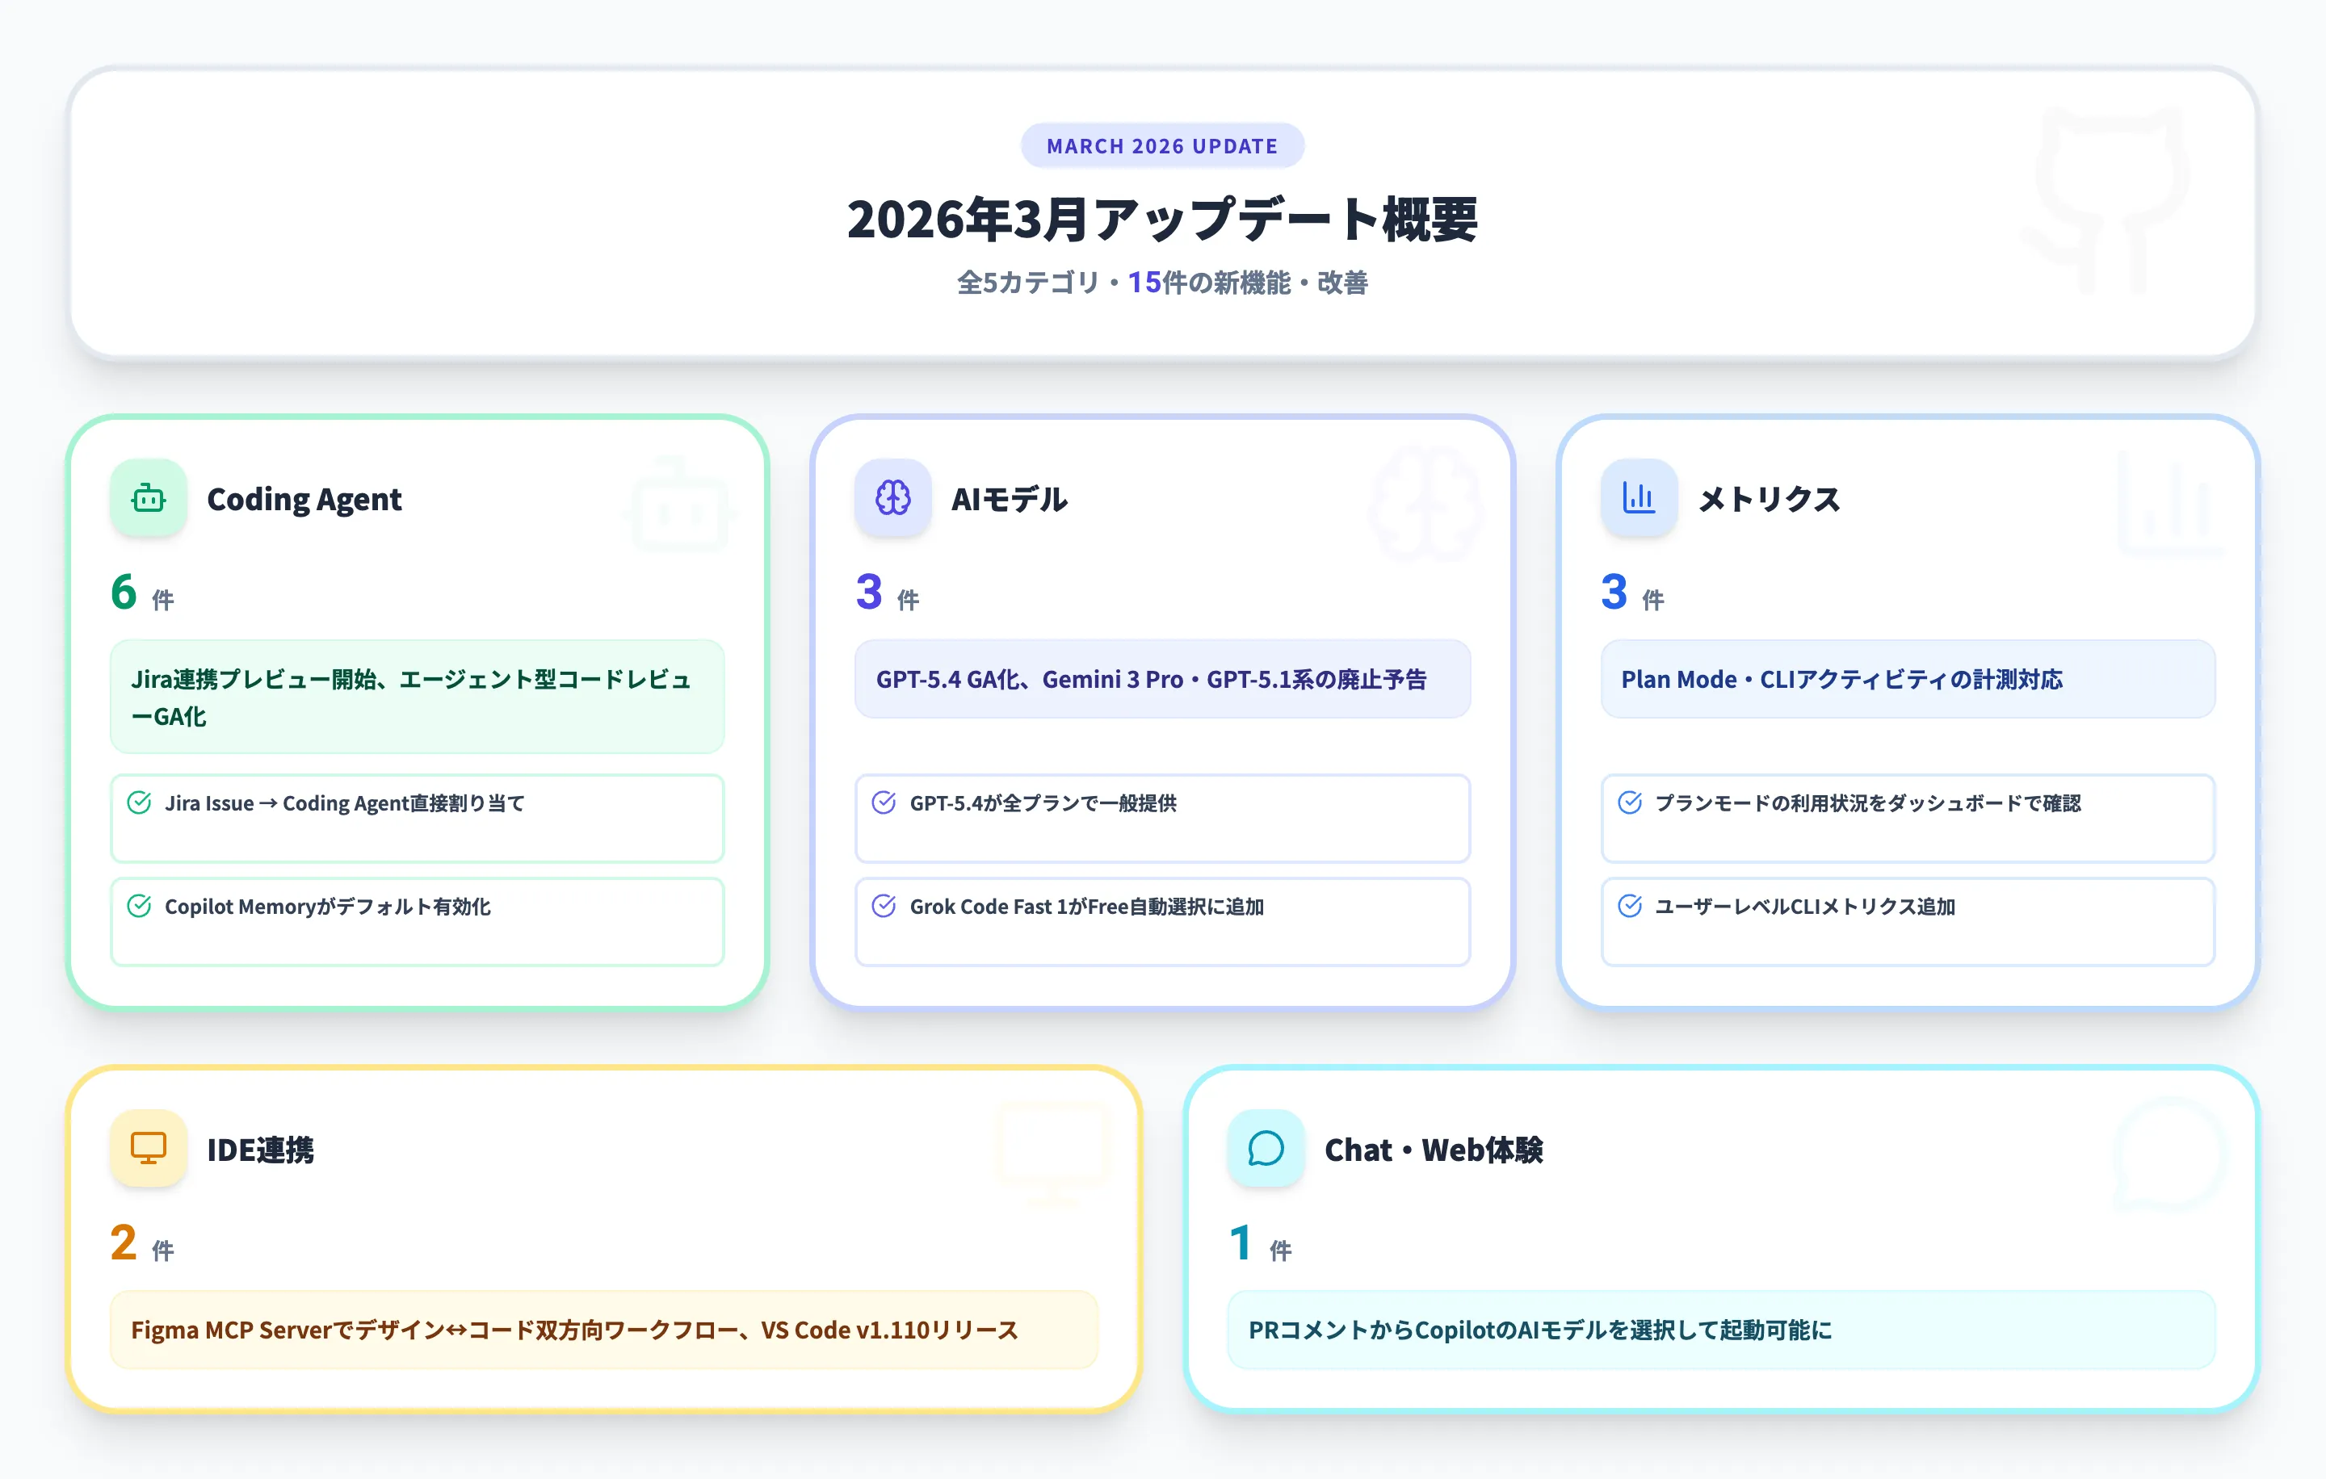2326x1479 pixels.
Task: Click the blue 15件 count in the subtitle
Action: (1149, 283)
